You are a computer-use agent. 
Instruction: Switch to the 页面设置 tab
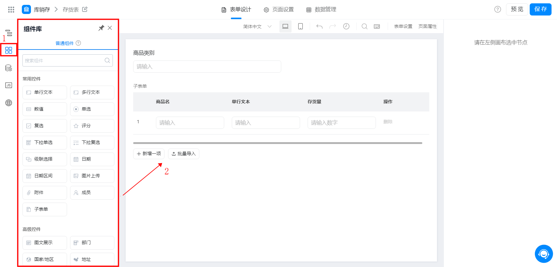279,10
